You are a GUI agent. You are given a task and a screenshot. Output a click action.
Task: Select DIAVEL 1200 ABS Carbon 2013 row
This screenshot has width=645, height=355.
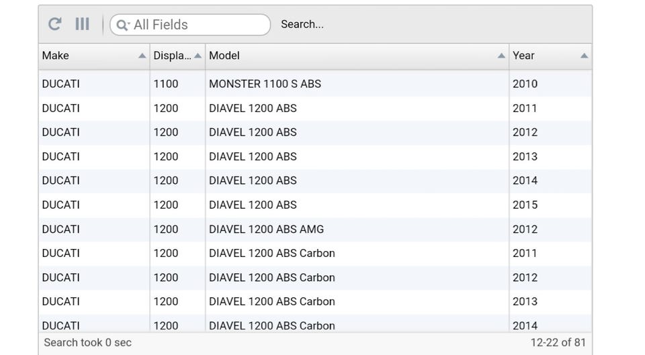[271, 301]
